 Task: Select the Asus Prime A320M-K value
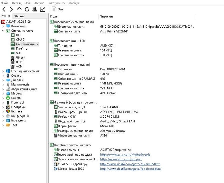[114, 31]
